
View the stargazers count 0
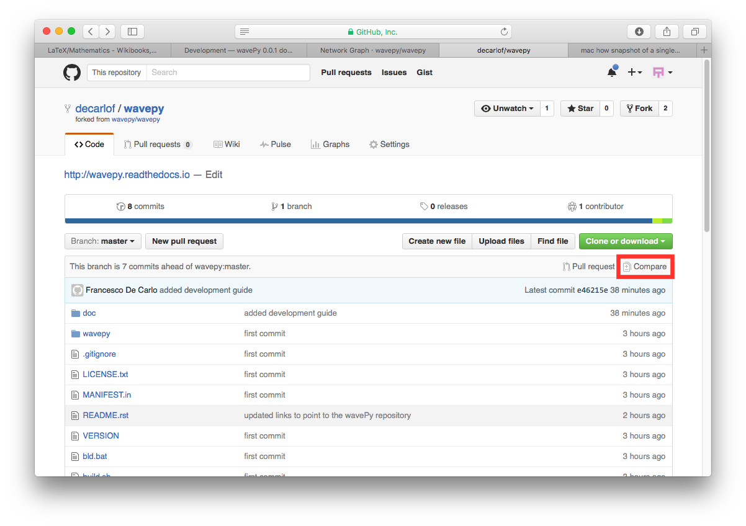(x=606, y=109)
